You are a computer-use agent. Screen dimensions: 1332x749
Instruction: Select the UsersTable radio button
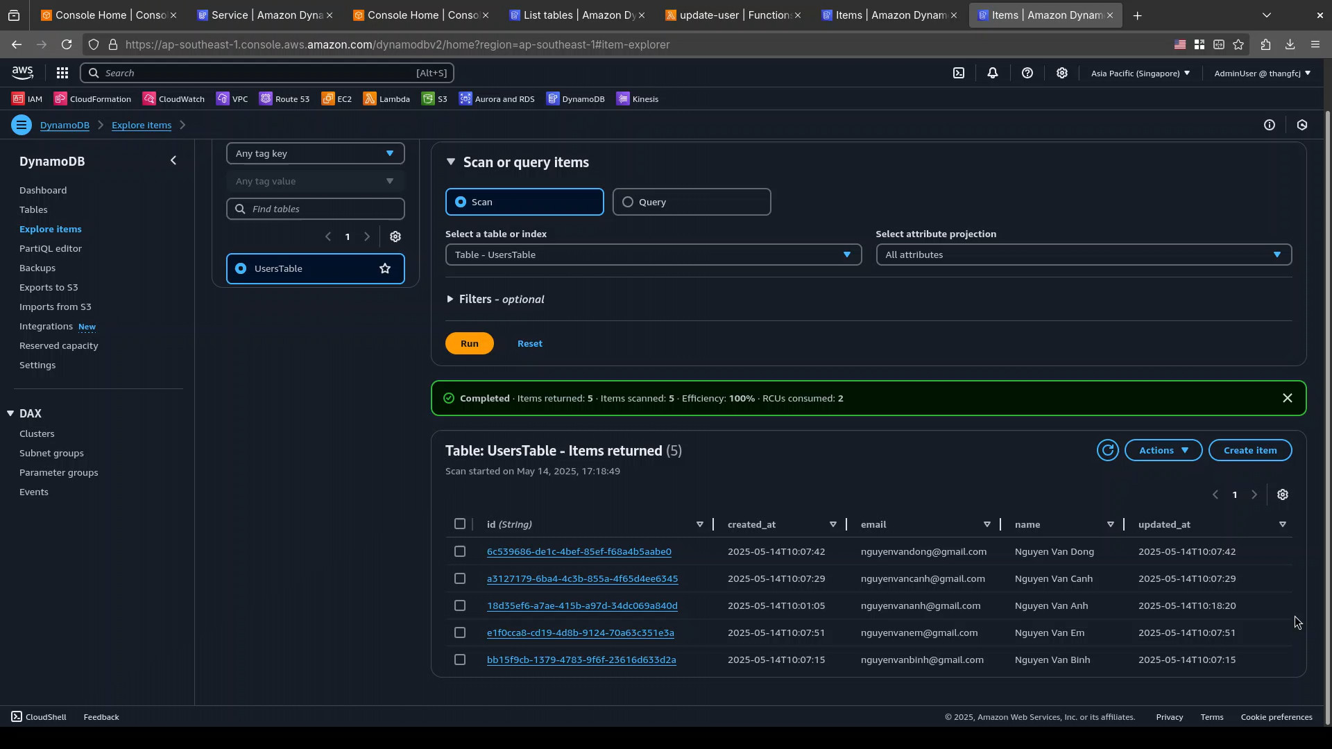241,268
